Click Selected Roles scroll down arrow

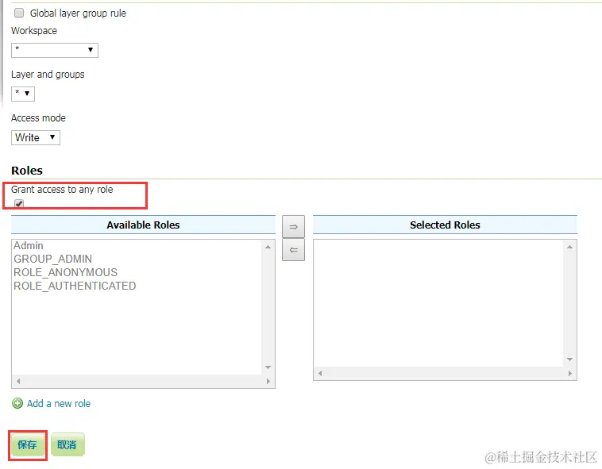coord(569,359)
